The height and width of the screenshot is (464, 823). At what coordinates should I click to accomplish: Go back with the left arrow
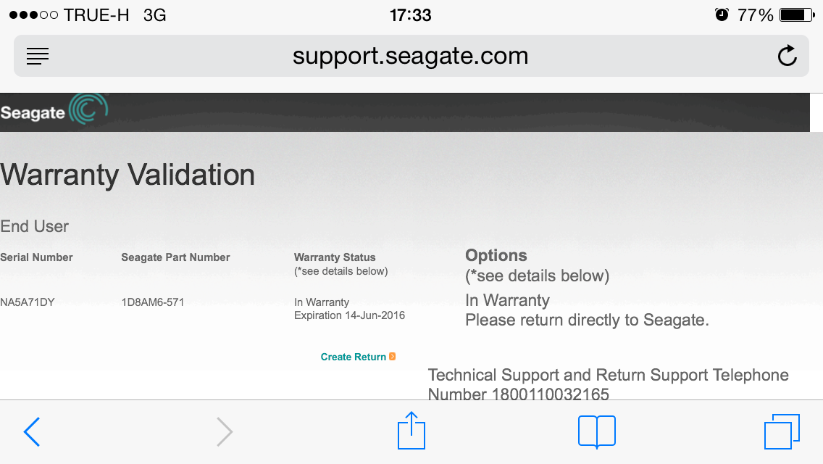(32, 432)
